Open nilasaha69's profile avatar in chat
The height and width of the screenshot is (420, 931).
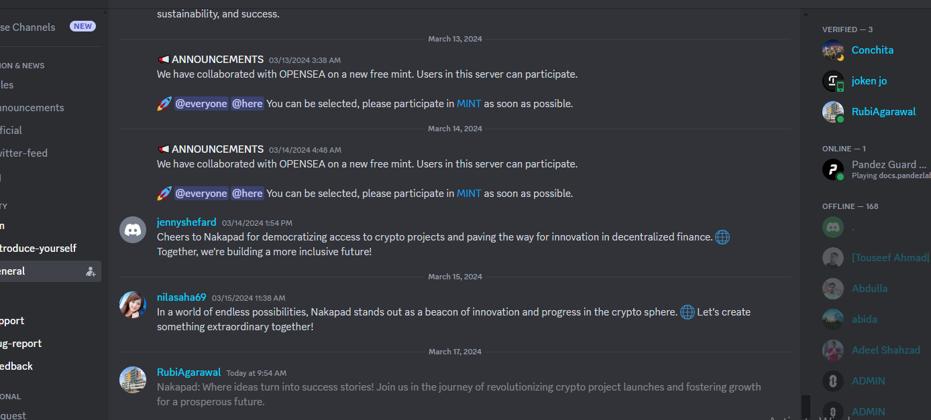pyautogui.click(x=133, y=305)
